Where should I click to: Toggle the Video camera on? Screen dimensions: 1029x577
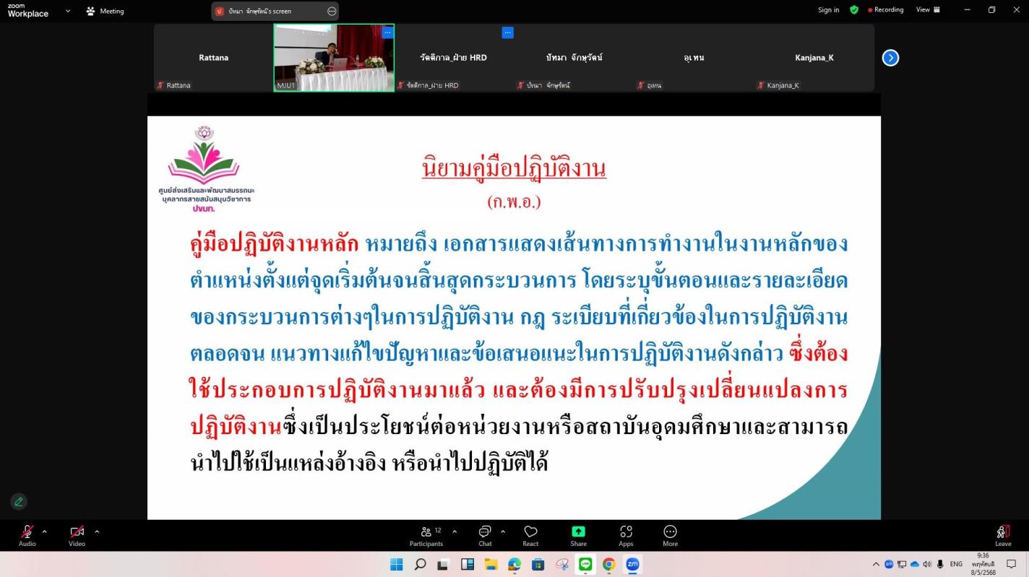77,535
